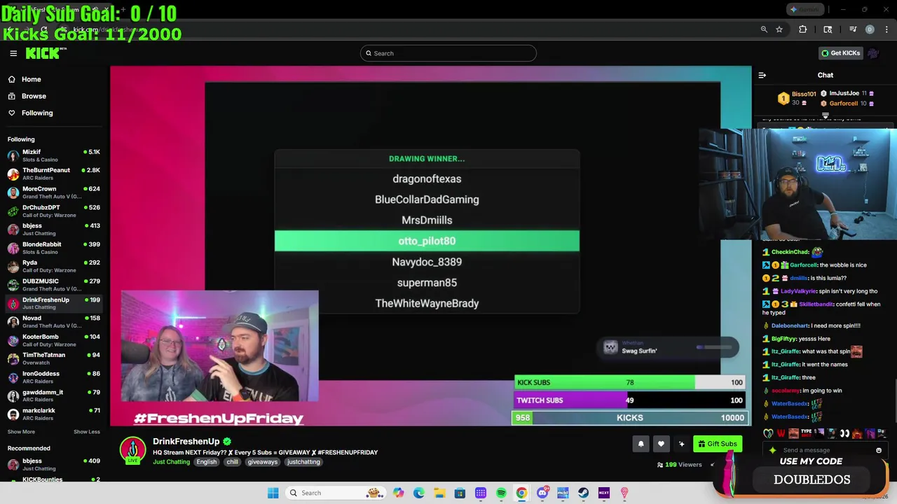Click the English tag
Viewport: 897px width, 504px height.
point(206,462)
